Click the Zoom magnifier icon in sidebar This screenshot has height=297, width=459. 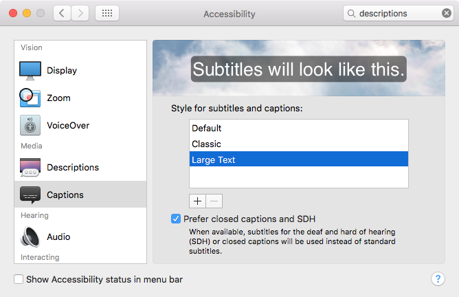tap(30, 98)
